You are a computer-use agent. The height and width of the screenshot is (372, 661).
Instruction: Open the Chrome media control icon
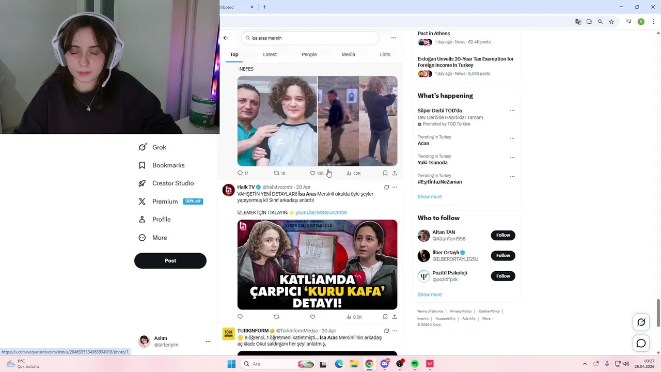click(x=628, y=22)
